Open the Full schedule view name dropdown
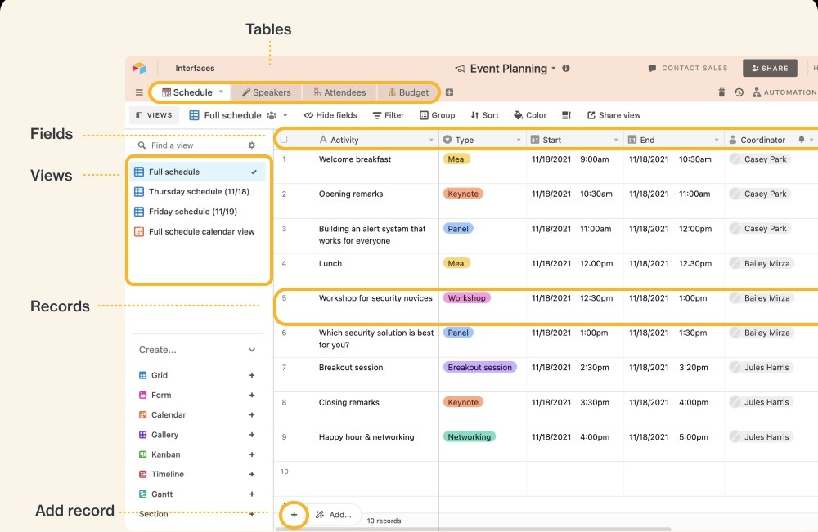 pyautogui.click(x=285, y=116)
